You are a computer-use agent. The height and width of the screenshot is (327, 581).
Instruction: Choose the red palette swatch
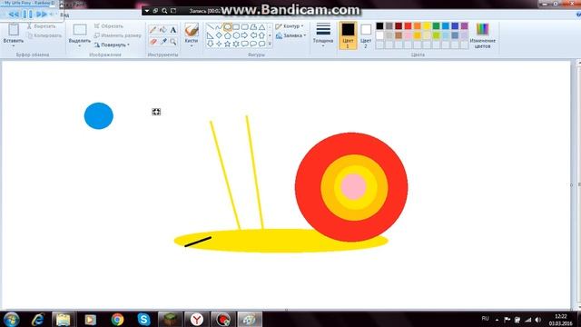point(408,26)
